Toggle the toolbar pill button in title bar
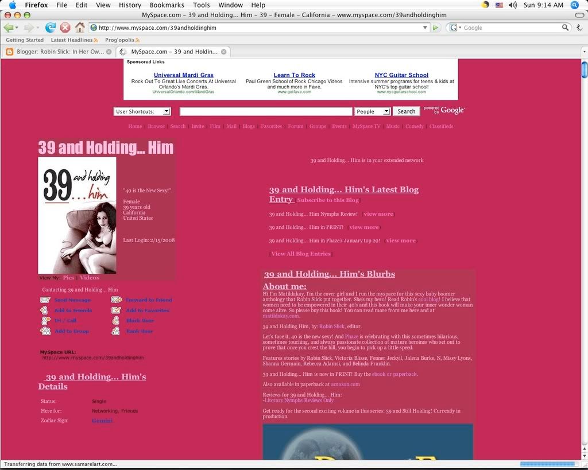This screenshot has width=588, height=470. (x=579, y=15)
